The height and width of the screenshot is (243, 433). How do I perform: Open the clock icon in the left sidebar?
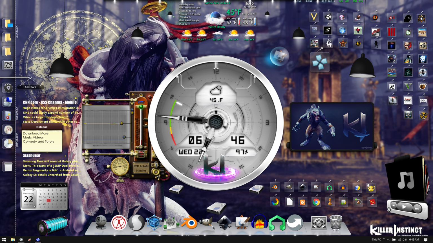pyautogui.click(x=8, y=143)
